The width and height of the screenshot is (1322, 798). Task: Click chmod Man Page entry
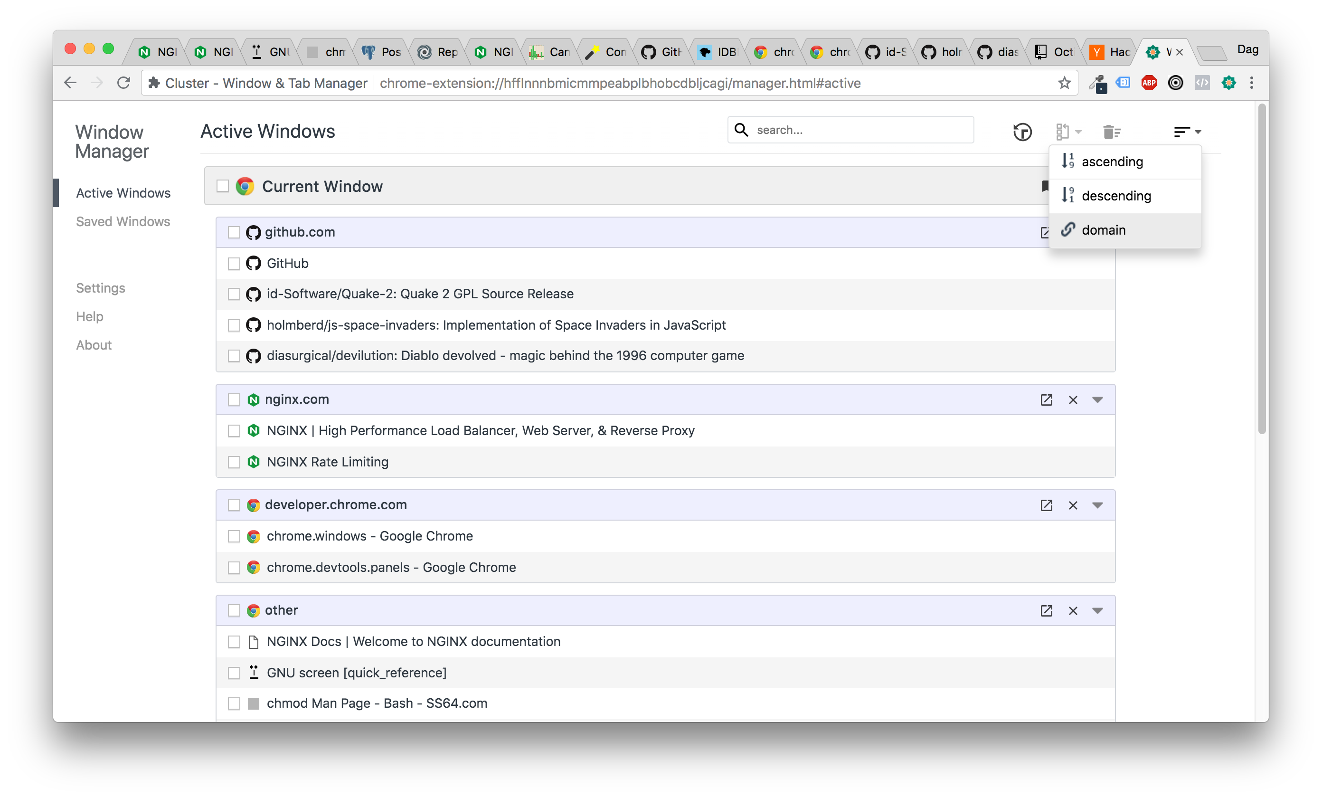point(665,703)
